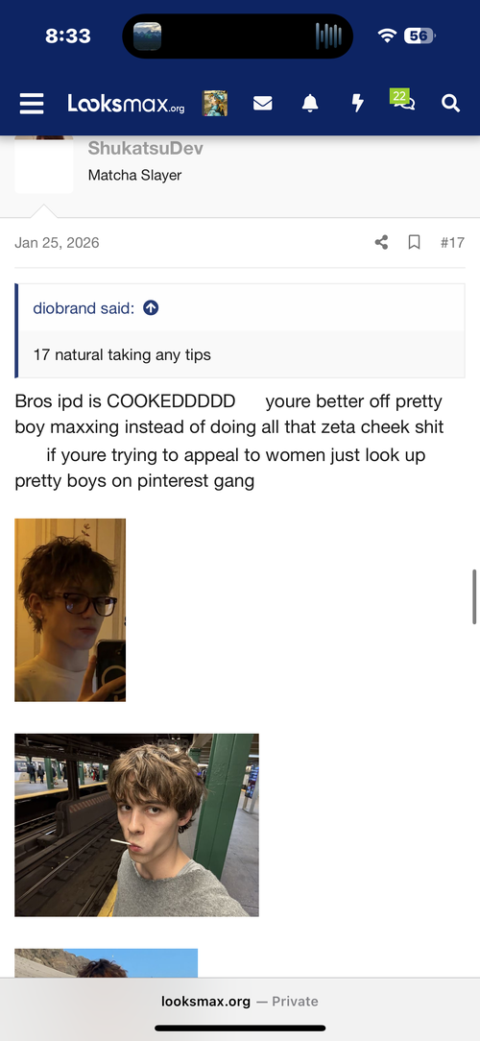Tap the Dynamic Island now-playing artwork
This screenshot has height=1041, width=480.
(148, 36)
